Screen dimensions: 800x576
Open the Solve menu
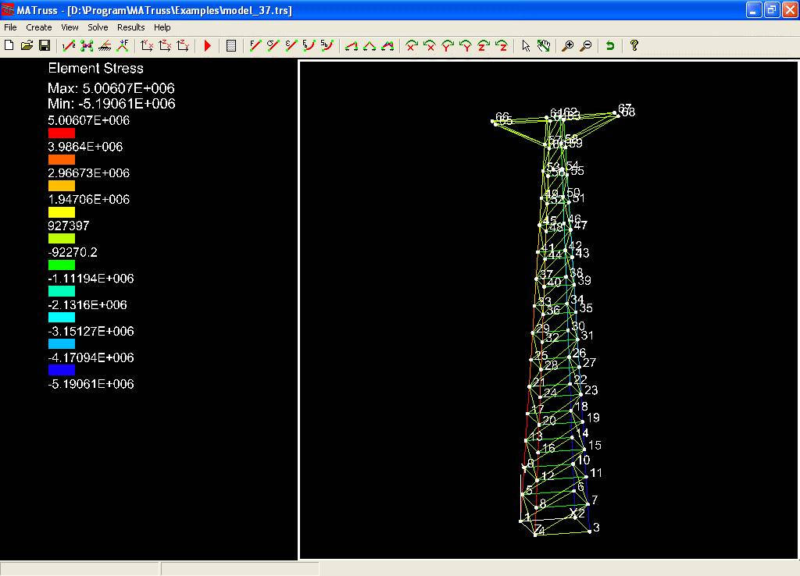point(98,27)
